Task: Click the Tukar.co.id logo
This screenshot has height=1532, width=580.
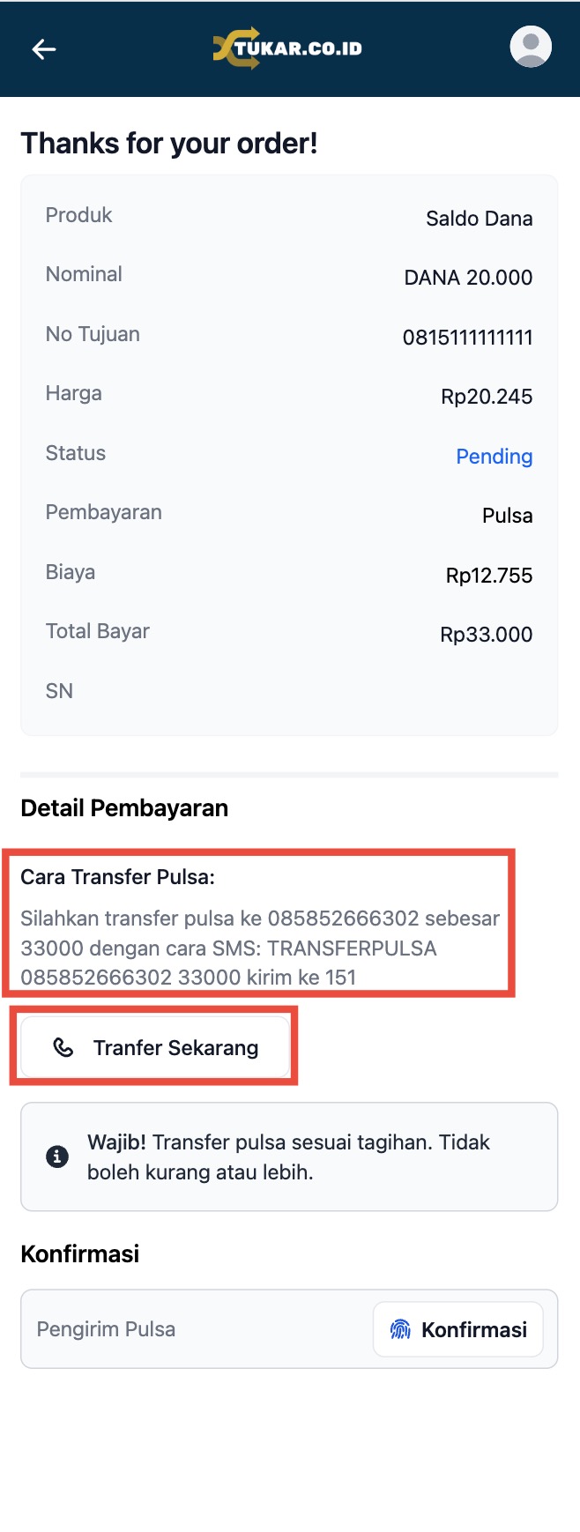Action: click(x=288, y=48)
